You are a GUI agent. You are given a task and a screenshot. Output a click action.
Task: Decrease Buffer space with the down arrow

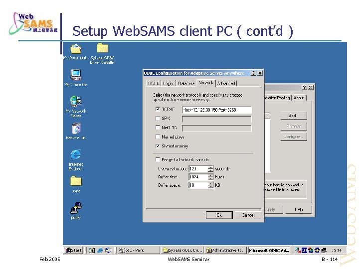[x=210, y=187]
